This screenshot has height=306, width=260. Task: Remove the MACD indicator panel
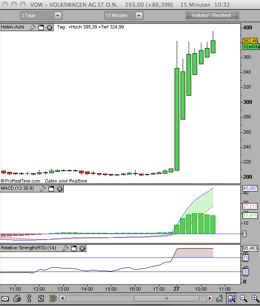59,189
